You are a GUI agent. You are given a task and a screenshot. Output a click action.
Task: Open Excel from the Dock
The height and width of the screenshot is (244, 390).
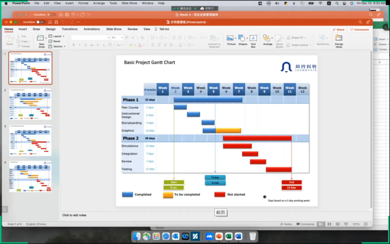(x=229, y=236)
